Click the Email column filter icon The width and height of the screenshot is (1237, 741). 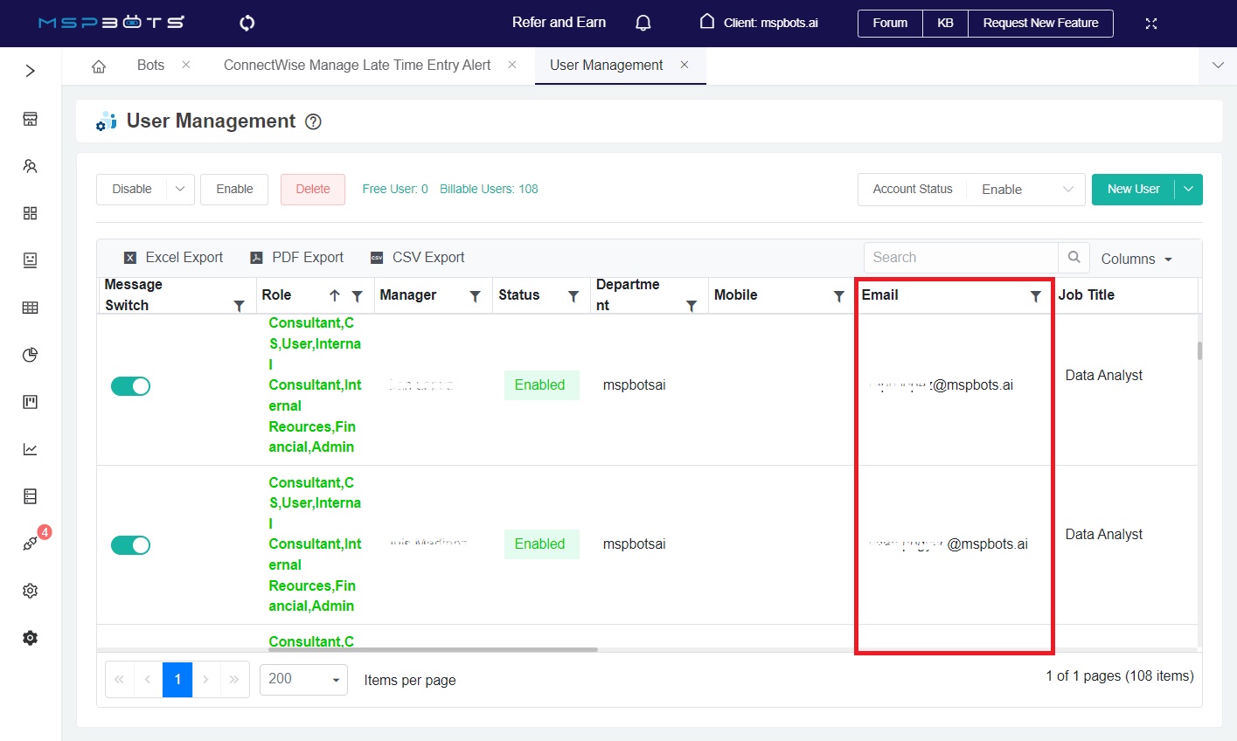click(1035, 296)
